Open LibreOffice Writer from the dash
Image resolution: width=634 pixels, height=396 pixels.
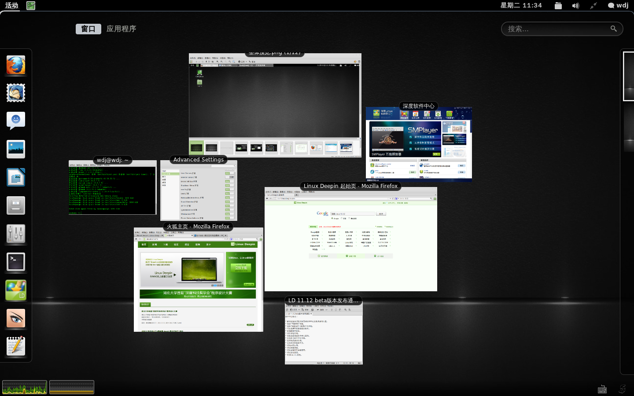[x=16, y=177]
